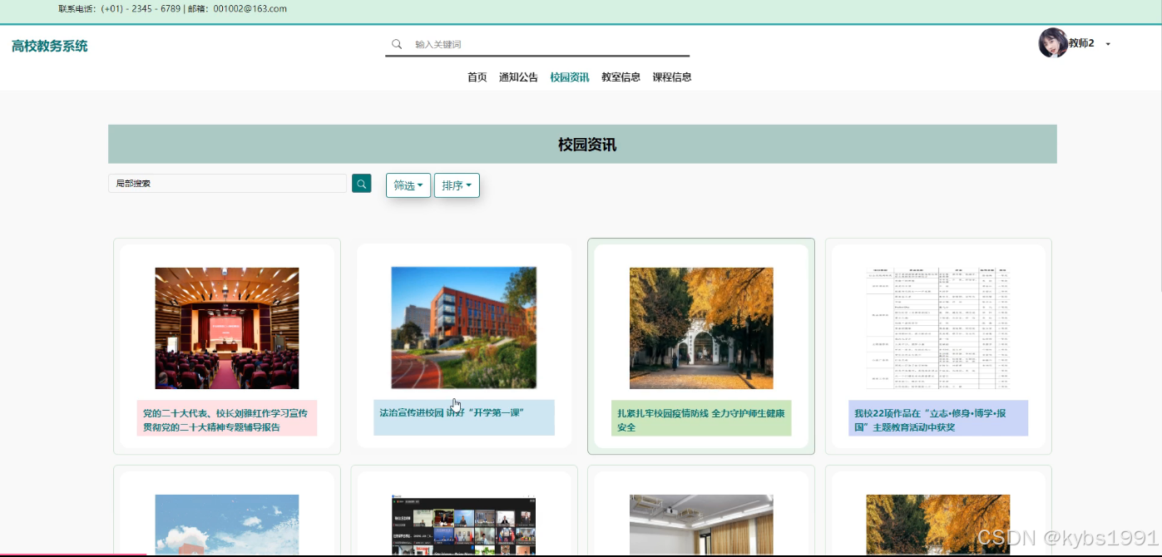1162x557 pixels.
Task: Go to the 首页 menu item
Action: (477, 77)
